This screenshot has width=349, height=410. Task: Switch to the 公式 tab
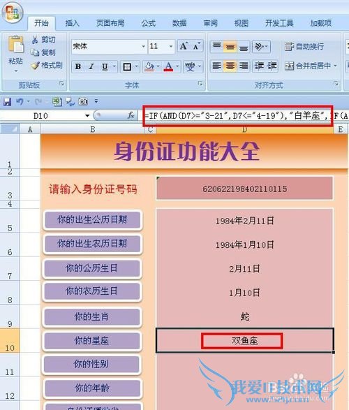click(x=149, y=23)
